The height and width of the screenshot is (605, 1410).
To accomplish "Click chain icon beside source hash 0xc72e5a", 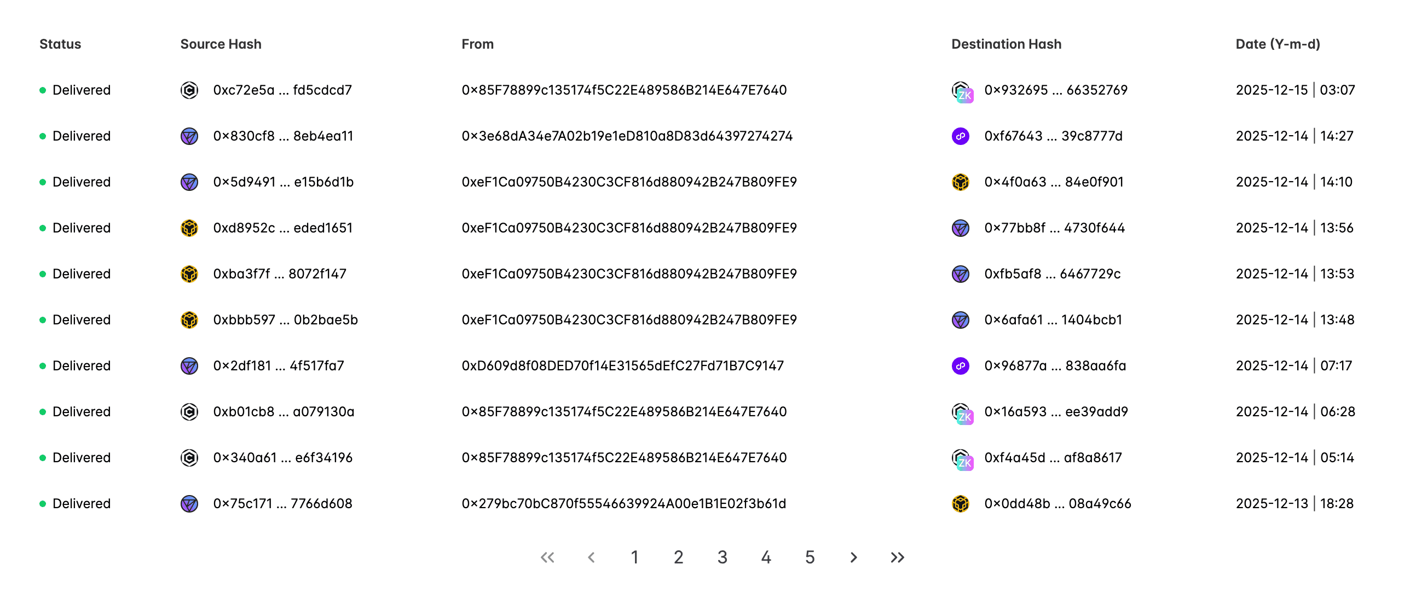I will [x=189, y=90].
